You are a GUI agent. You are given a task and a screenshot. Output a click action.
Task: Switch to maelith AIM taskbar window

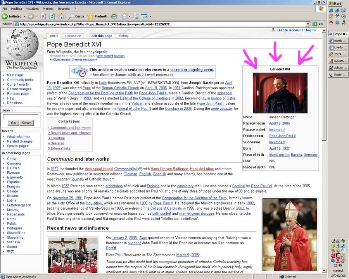pos(338,61)
